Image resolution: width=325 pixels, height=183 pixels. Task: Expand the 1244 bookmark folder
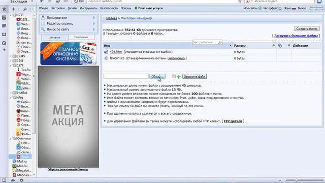click(11, 60)
